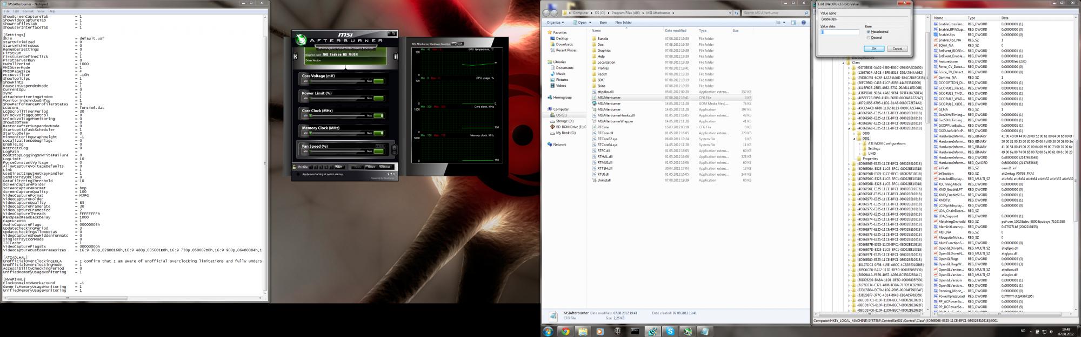The height and width of the screenshot is (337, 1081).
Task: Click the Afterburner Settings button
Action: pyautogui.click(x=384, y=167)
